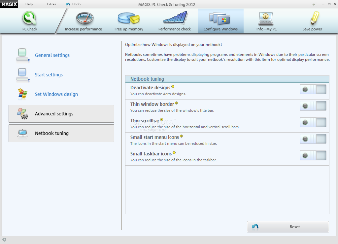Viewport: 338px width, 244px height.
Task: Click the Configure Windows screens icon
Action: point(220,19)
